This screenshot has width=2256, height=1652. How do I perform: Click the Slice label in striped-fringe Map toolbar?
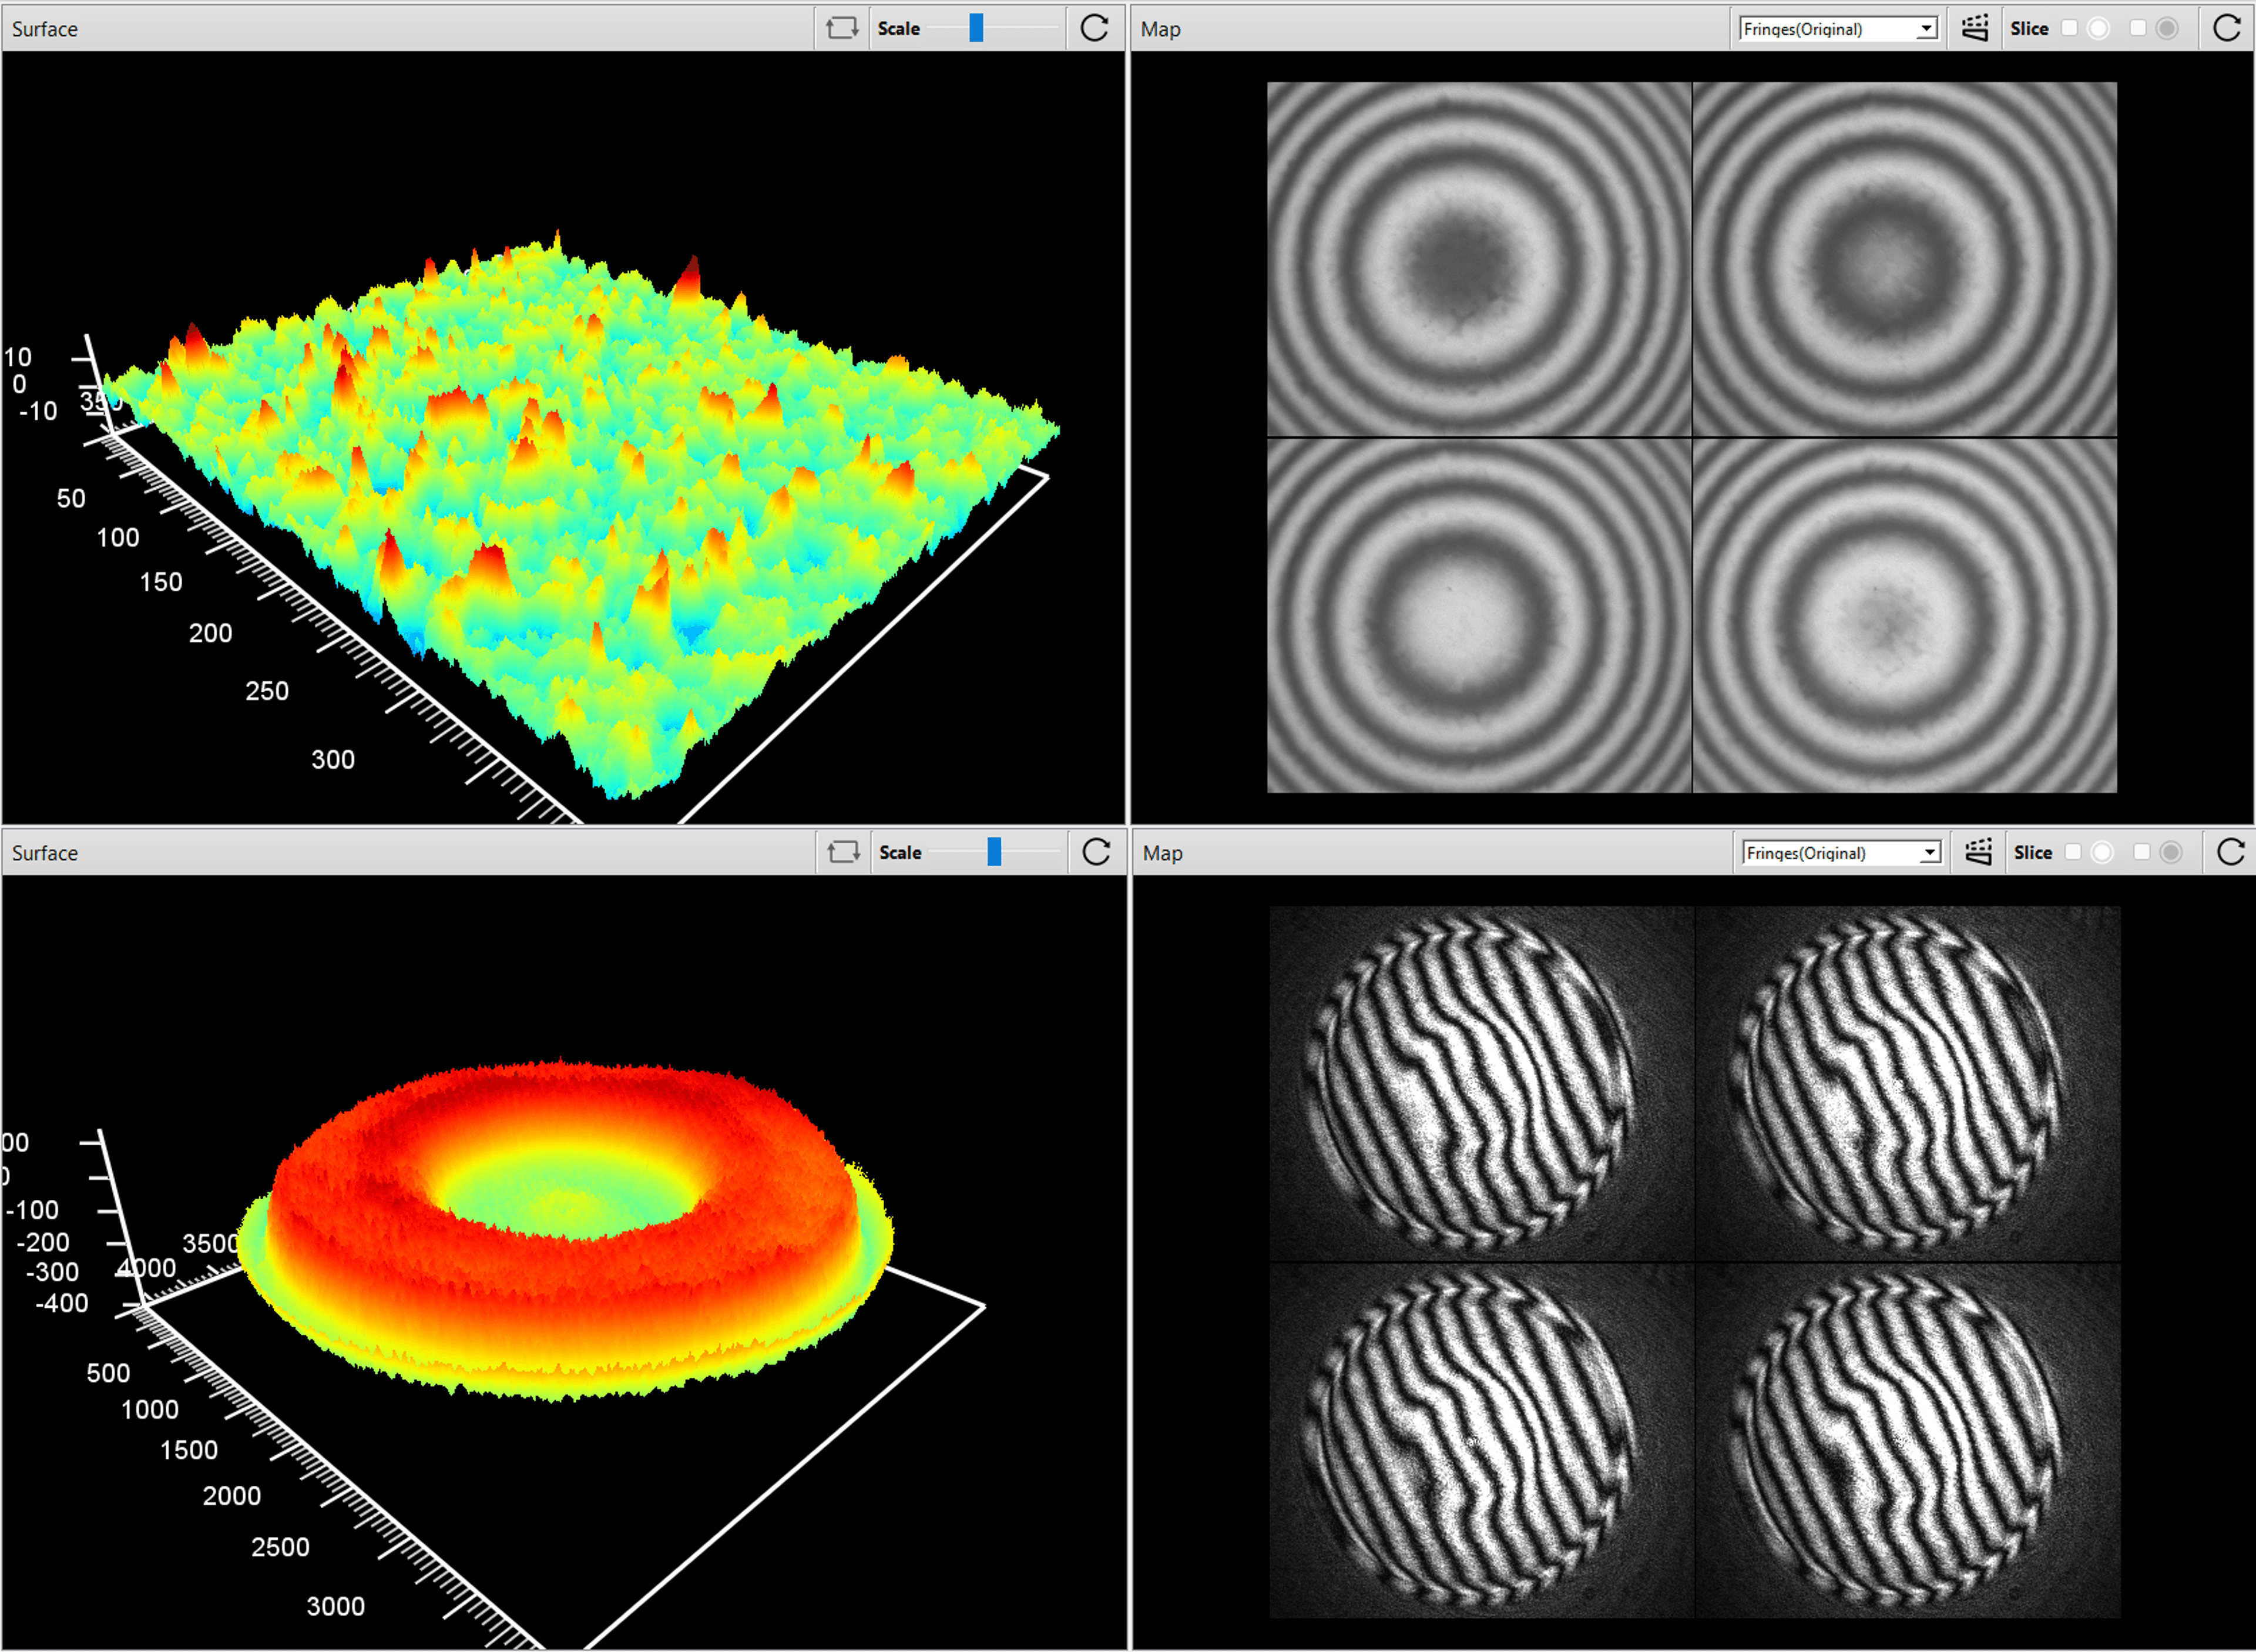click(x=2033, y=853)
